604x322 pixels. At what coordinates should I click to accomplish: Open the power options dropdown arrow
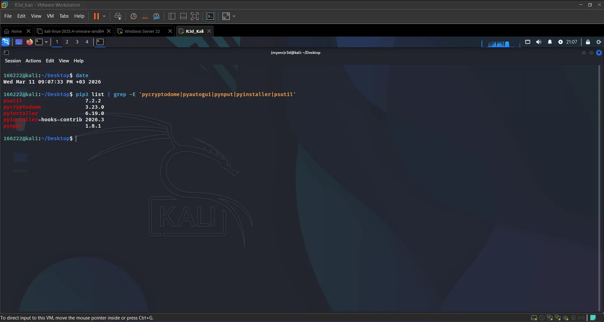[104, 16]
